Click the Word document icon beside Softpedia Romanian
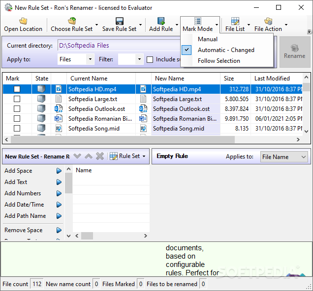This screenshot has height=291, width=313. click(x=59, y=119)
